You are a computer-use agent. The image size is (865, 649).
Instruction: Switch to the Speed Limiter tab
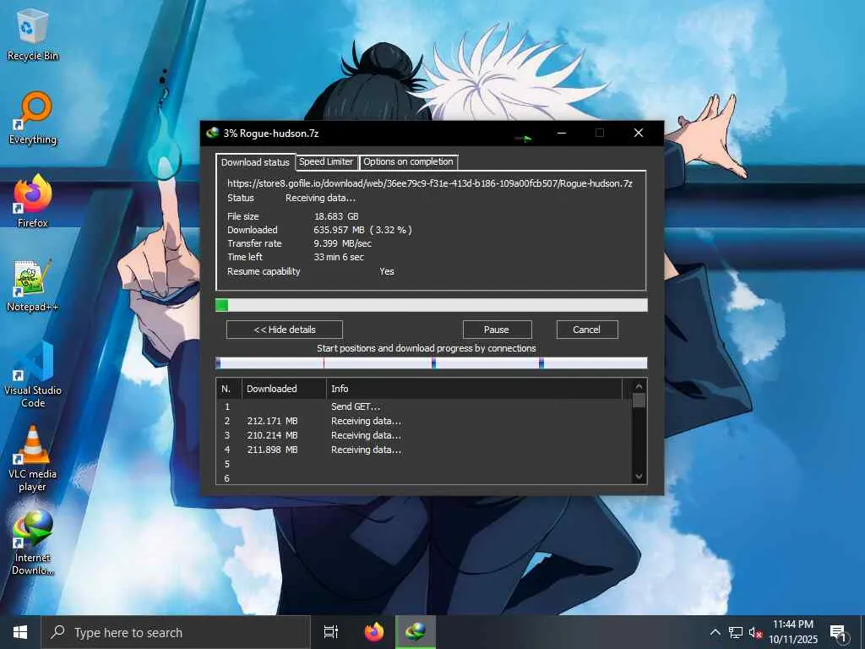click(x=326, y=161)
